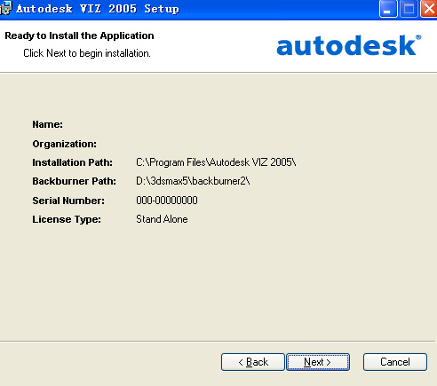The image size is (437, 386).
Task: Begin installation with the Next button
Action: click(318, 362)
